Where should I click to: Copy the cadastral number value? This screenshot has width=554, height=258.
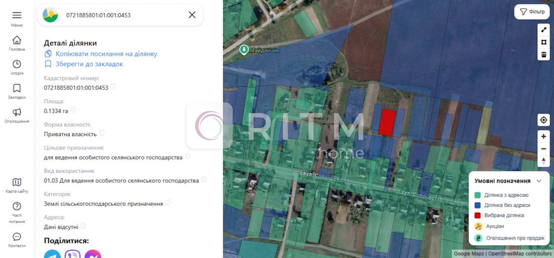(x=113, y=87)
